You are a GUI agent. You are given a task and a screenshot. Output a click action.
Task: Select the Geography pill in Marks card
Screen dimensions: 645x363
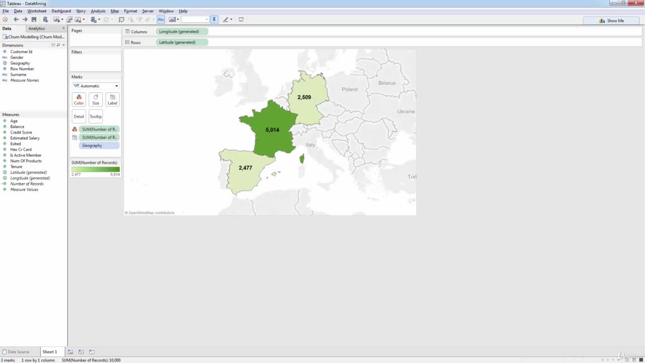(x=99, y=146)
